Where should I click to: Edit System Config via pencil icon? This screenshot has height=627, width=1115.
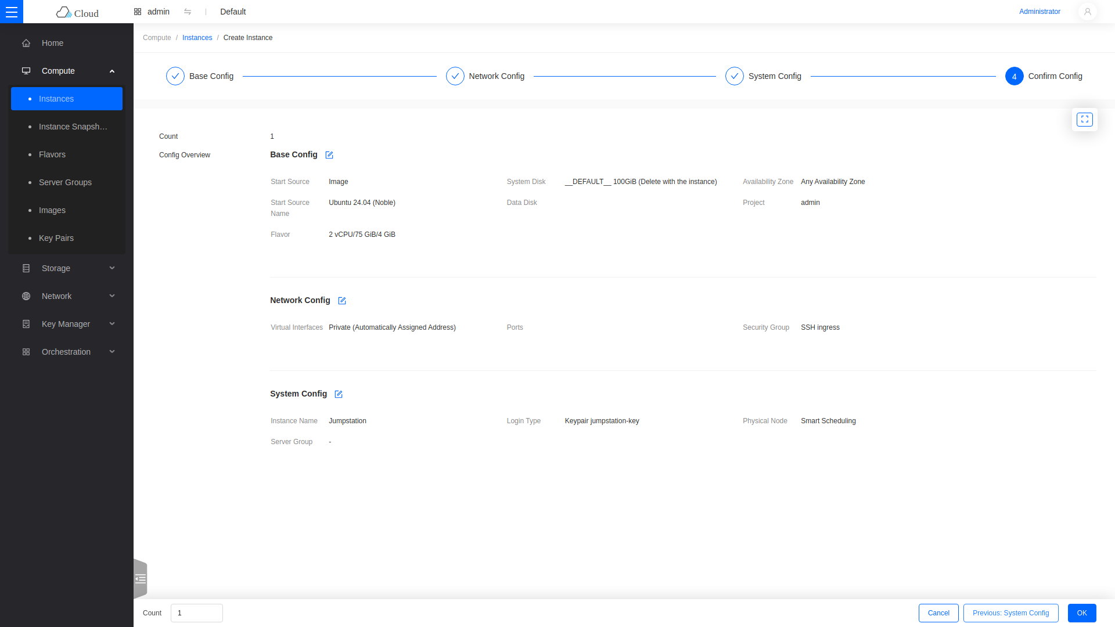pos(339,394)
